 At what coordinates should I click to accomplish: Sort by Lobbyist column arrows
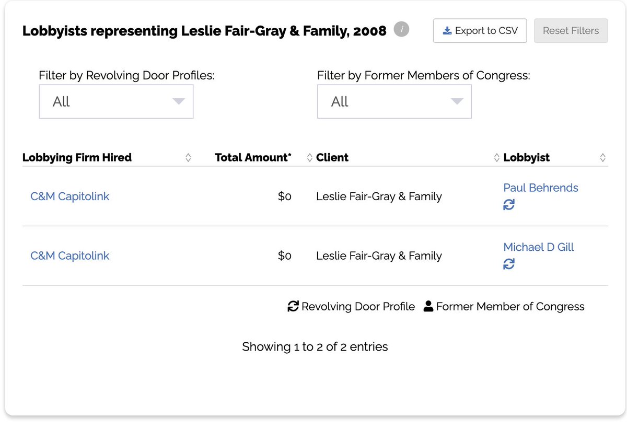(x=602, y=158)
